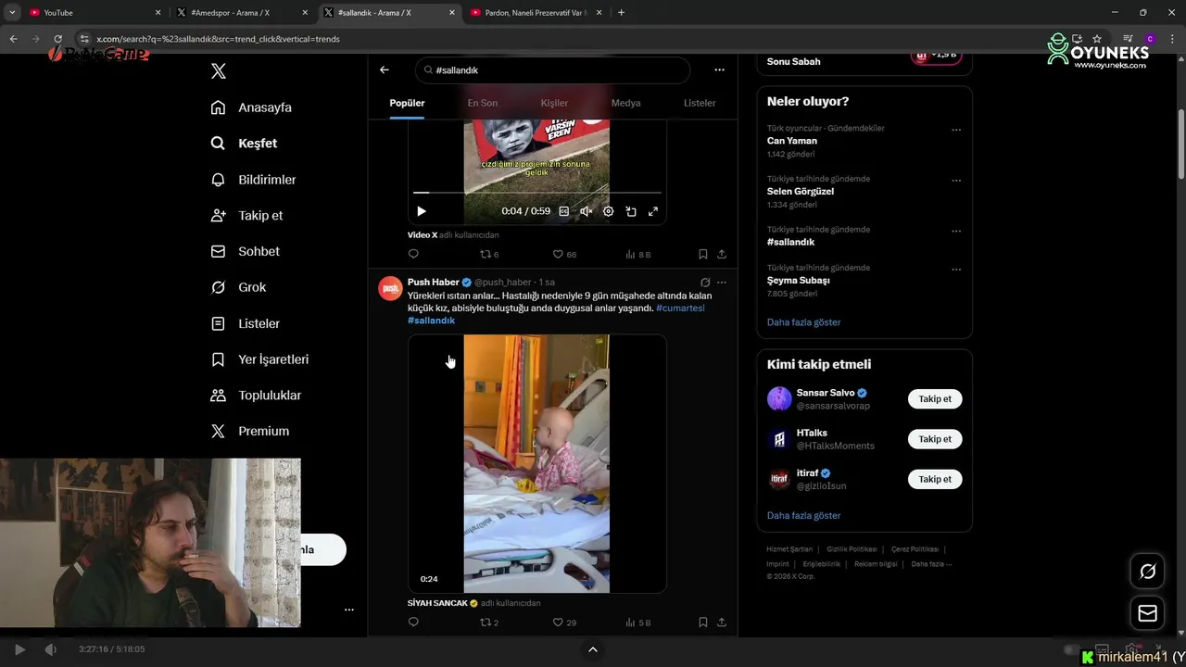View analytics showing 5 B views
The image size is (1186, 667).
638,623
